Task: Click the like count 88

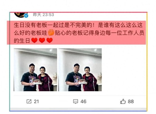Action: [x=131, y=101]
